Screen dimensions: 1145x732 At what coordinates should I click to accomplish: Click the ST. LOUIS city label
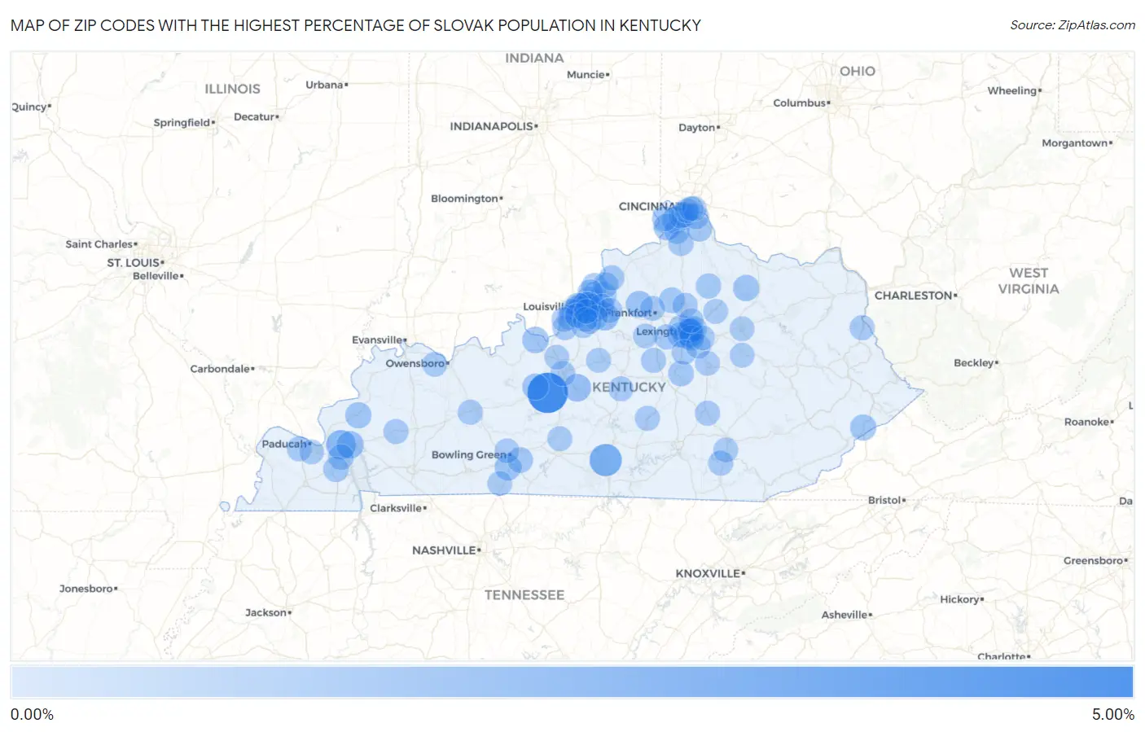134,262
